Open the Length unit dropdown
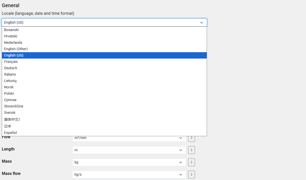 (129, 150)
